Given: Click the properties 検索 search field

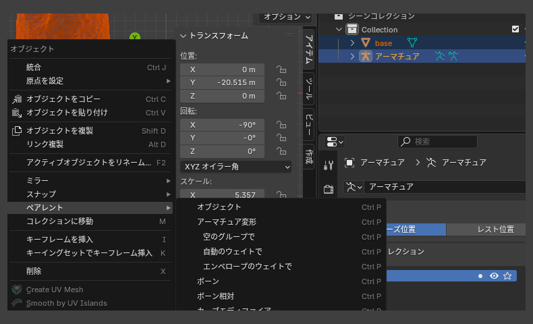Looking at the screenshot, I should 439,142.
